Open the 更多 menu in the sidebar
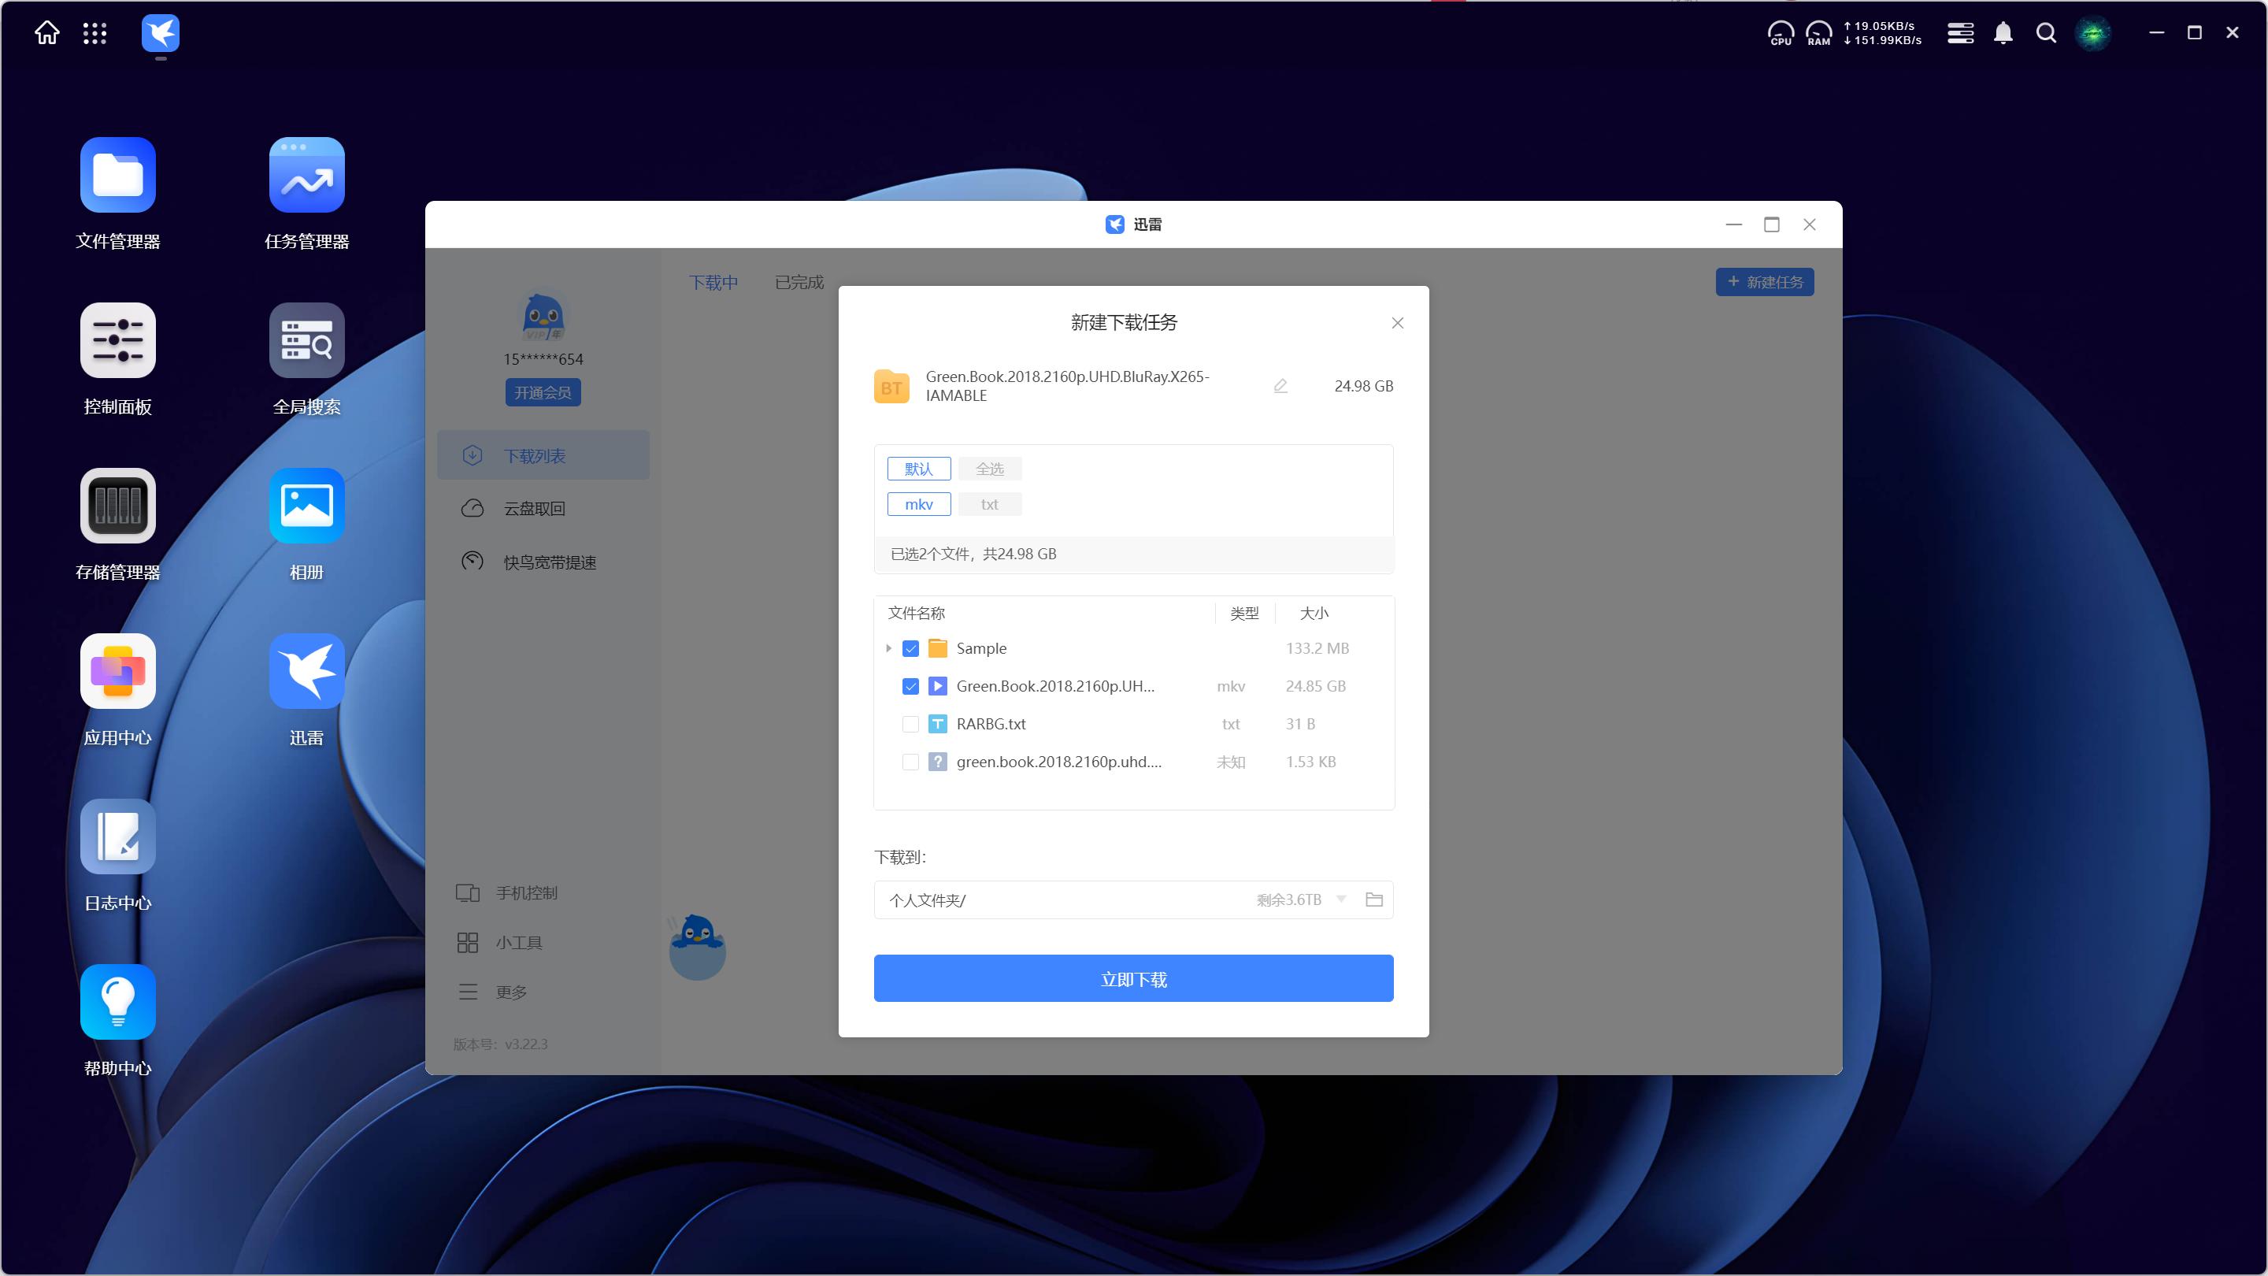Screen dimensions: 2268x1276 click(491, 992)
